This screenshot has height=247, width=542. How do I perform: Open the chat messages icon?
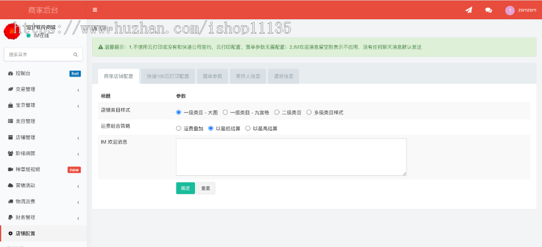point(488,10)
